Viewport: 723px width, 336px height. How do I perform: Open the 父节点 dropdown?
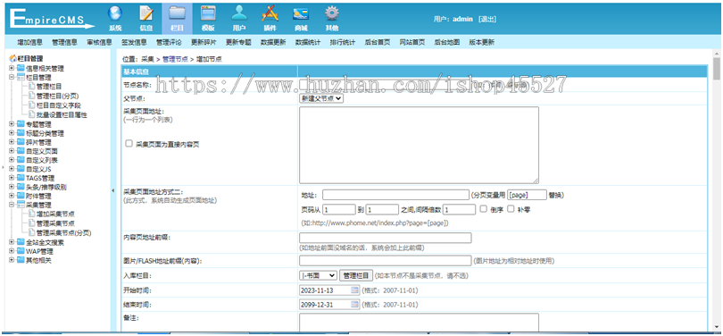[x=321, y=98]
